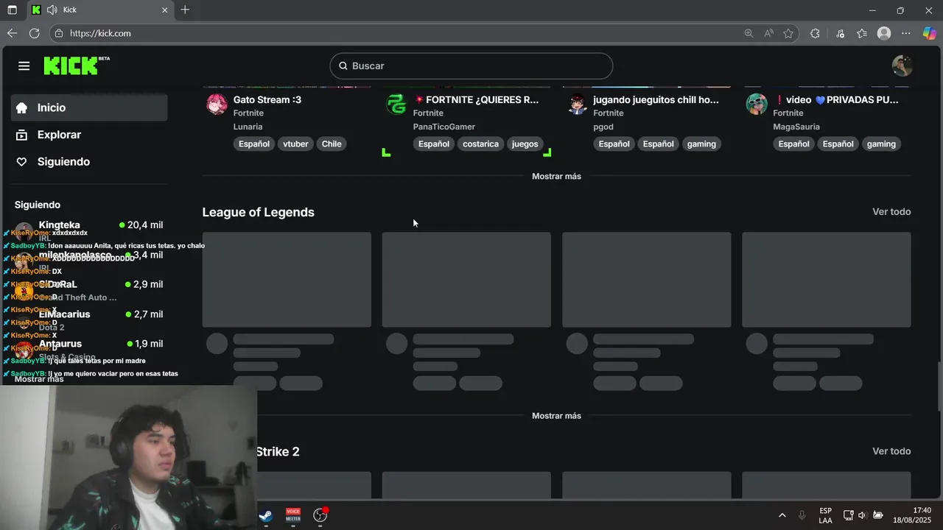The image size is (943, 530).
Task: Go back to the previous page
Action: tap(12, 33)
